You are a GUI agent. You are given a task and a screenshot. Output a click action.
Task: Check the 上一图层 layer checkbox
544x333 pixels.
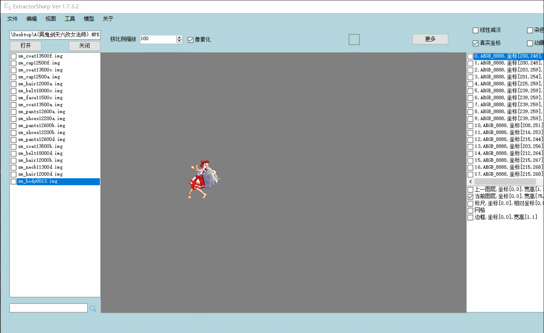(470, 189)
